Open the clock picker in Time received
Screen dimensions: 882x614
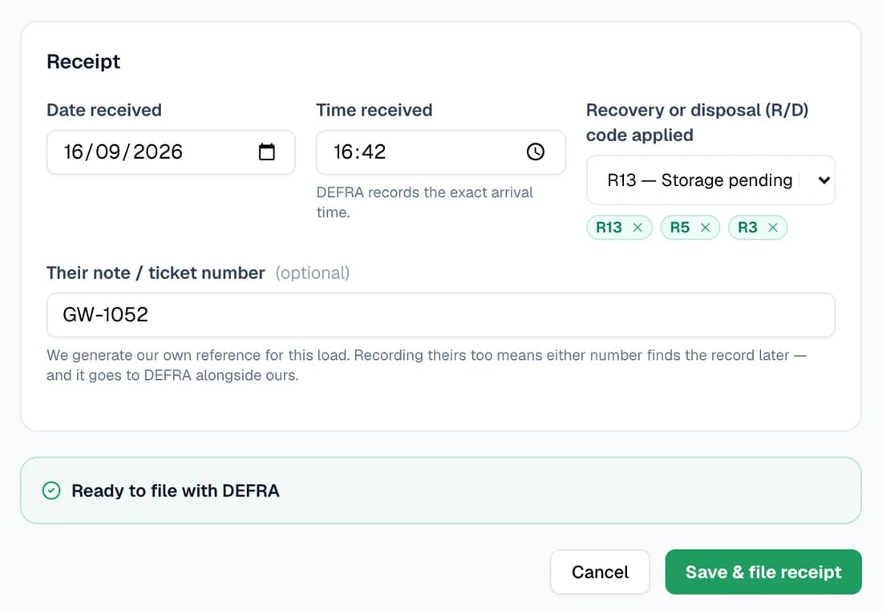point(536,151)
